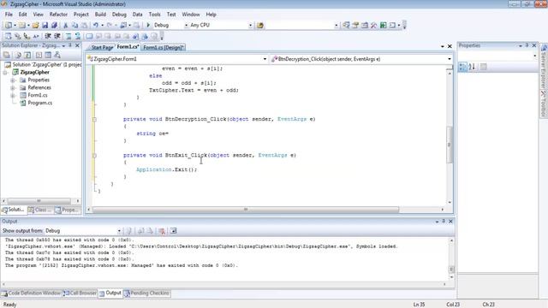The image size is (548, 308).
Task: Uncomment the selected lines icon
Action: pos(78,36)
